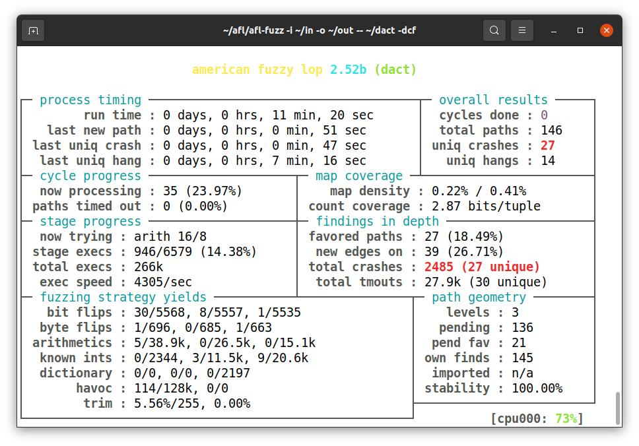This screenshot has height=446, width=639.
Task: Click the 'american fuzzy lop 2.52b (dact)' banner
Action: click(304, 70)
